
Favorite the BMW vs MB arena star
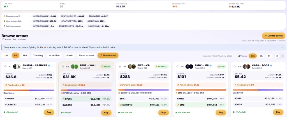(177, 66)
